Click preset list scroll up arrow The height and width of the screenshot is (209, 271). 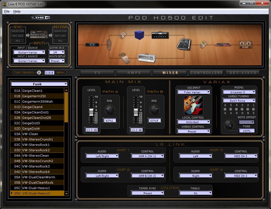[x=66, y=90]
